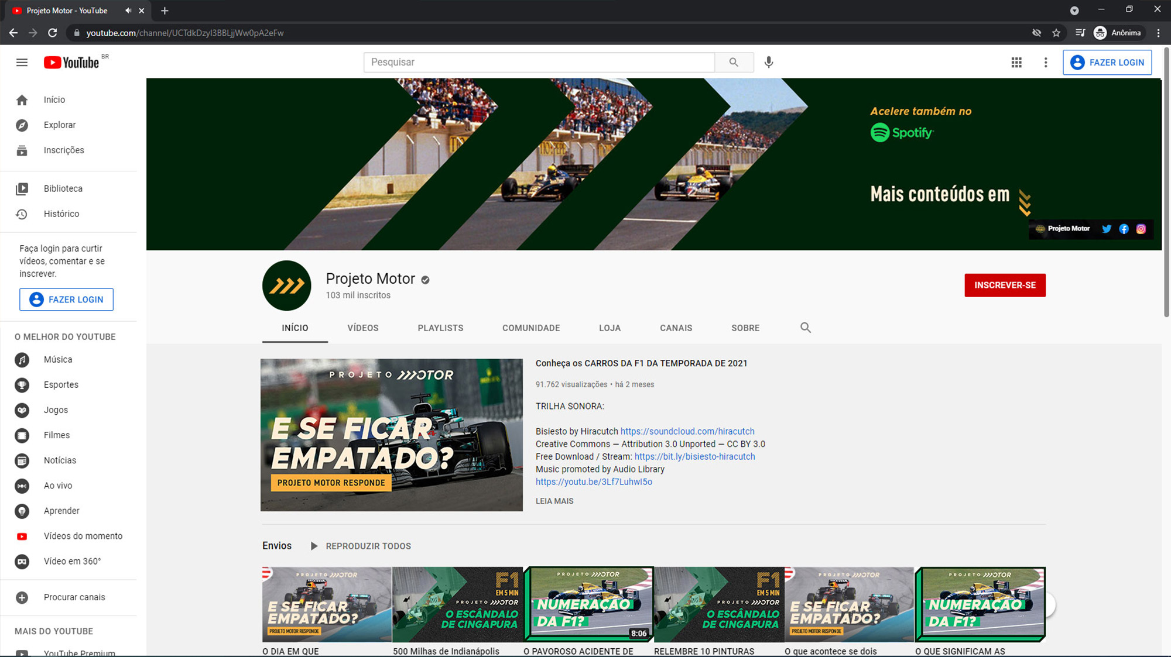Viewport: 1171px width, 657px height.
Task: Reload the page in browser
Action: pyautogui.click(x=52, y=33)
